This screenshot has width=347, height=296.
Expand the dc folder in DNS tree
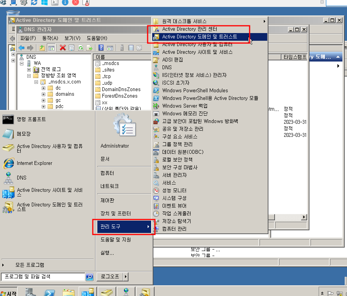pos(44,88)
